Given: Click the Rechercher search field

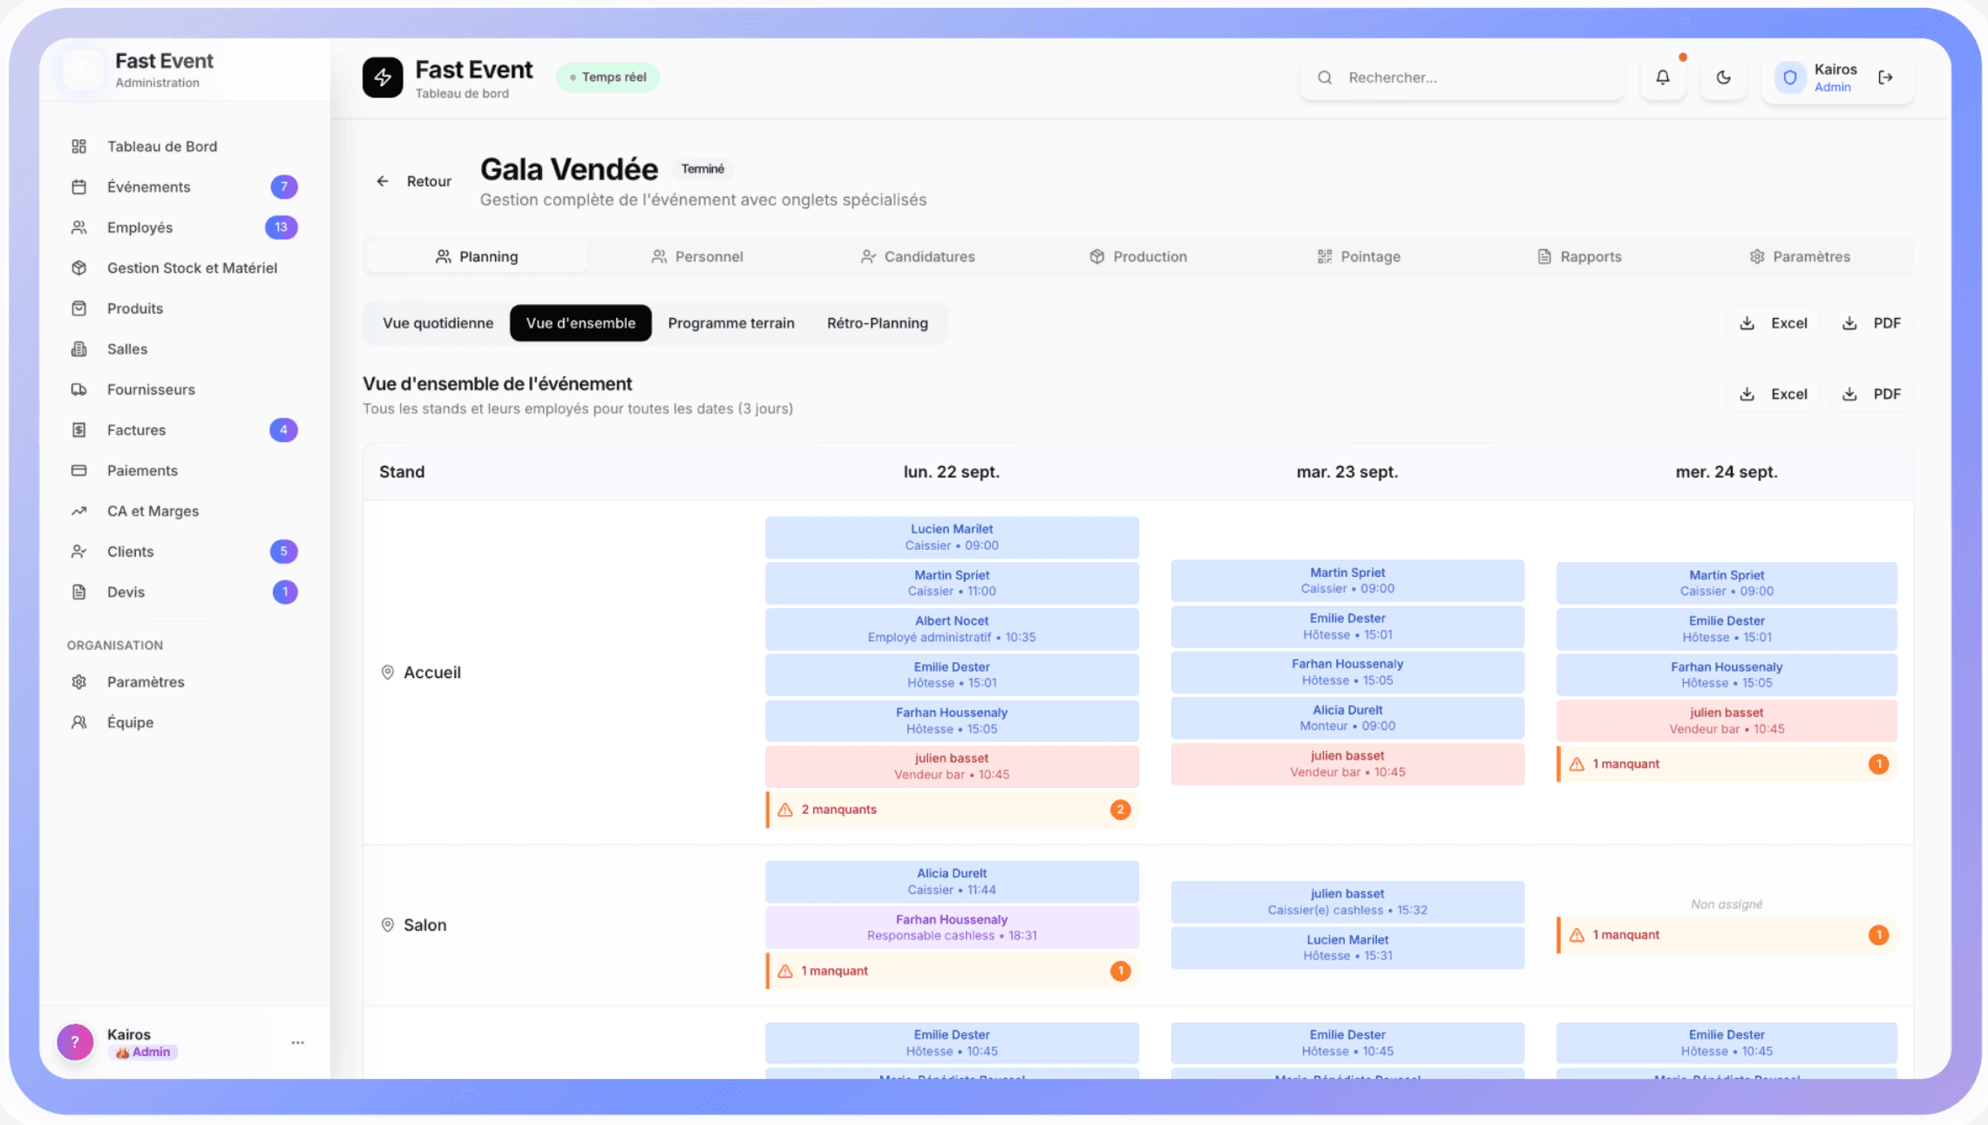Looking at the screenshot, I should tap(1462, 78).
